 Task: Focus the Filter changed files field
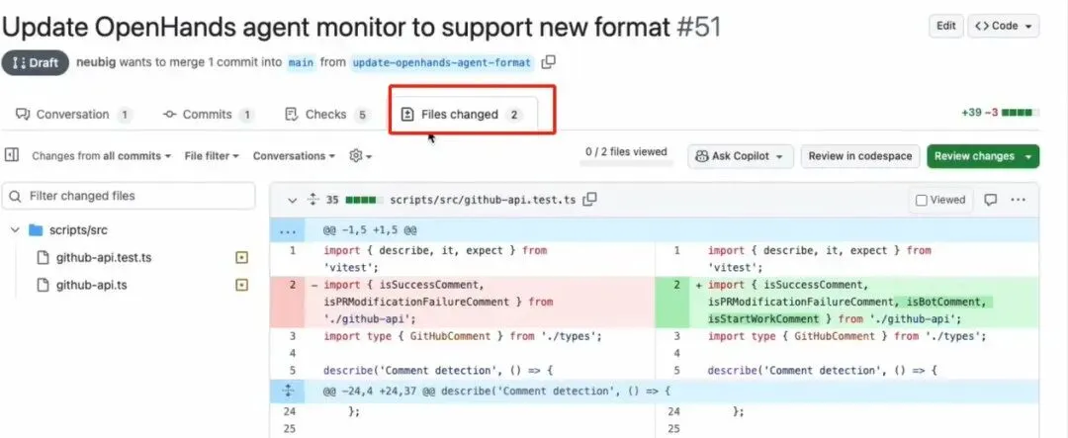click(129, 196)
